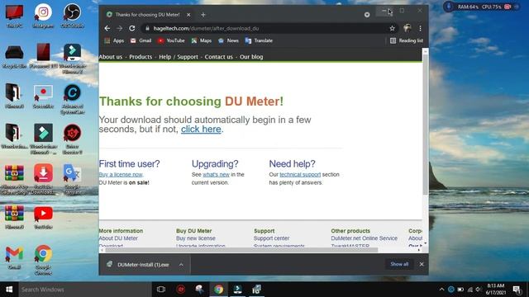Open 'Our blog' in site navigation
The height and width of the screenshot is (297, 529).
coord(251,57)
